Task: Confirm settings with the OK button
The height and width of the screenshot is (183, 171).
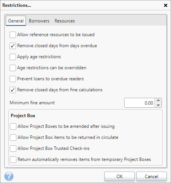Action: click(x=120, y=176)
